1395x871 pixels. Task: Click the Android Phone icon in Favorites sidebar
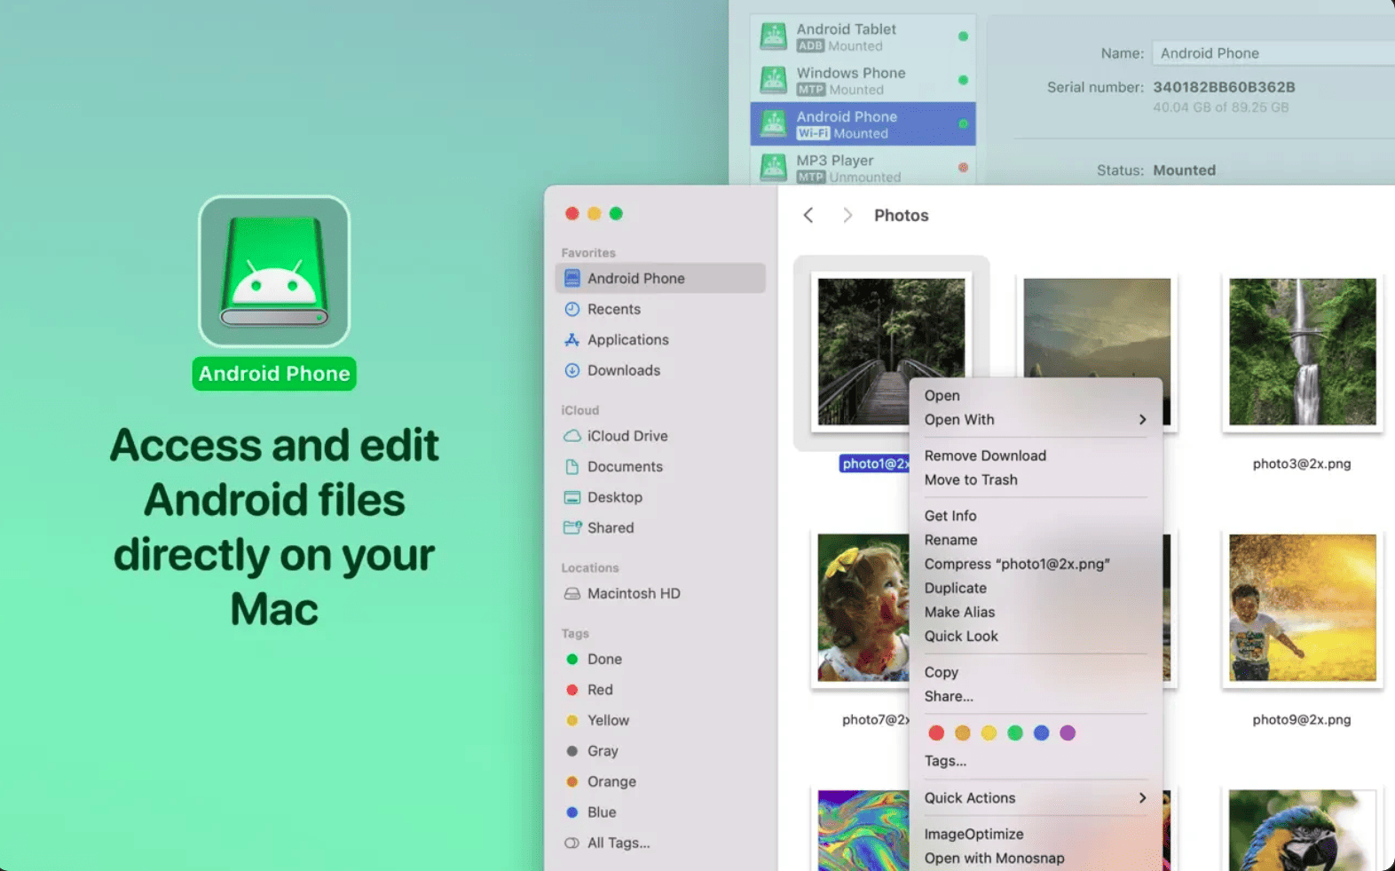(x=572, y=278)
